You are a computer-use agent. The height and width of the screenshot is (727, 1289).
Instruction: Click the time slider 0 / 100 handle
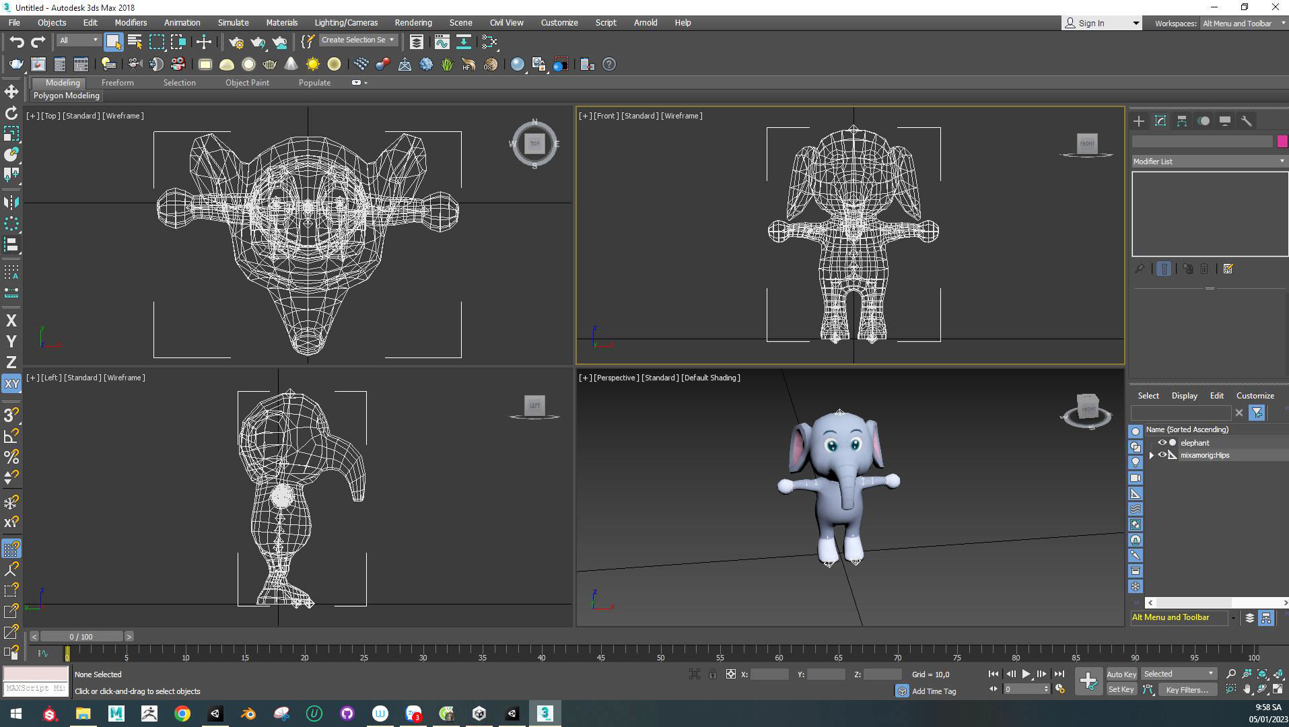click(81, 637)
